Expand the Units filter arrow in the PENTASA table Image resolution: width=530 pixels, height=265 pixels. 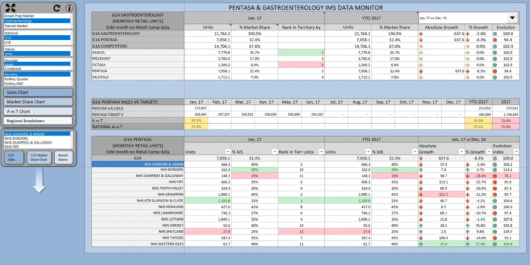[228, 152]
